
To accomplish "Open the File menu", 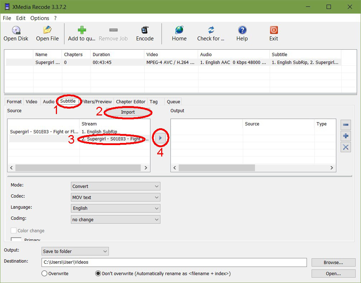I will [7, 18].
